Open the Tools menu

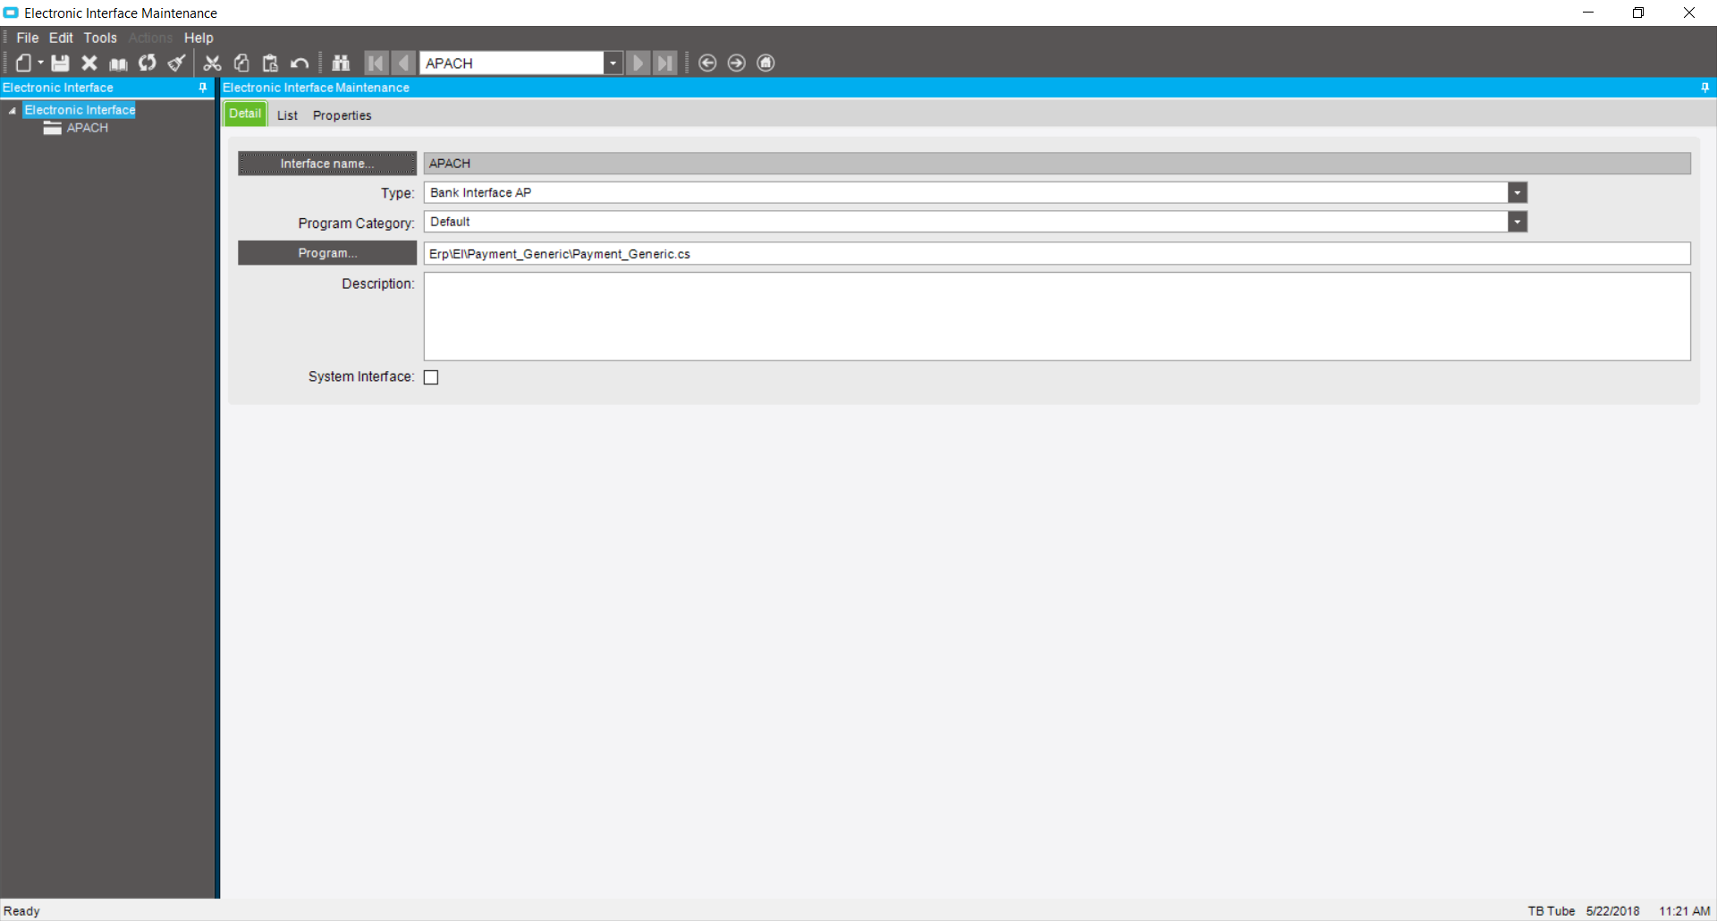pyautogui.click(x=100, y=38)
